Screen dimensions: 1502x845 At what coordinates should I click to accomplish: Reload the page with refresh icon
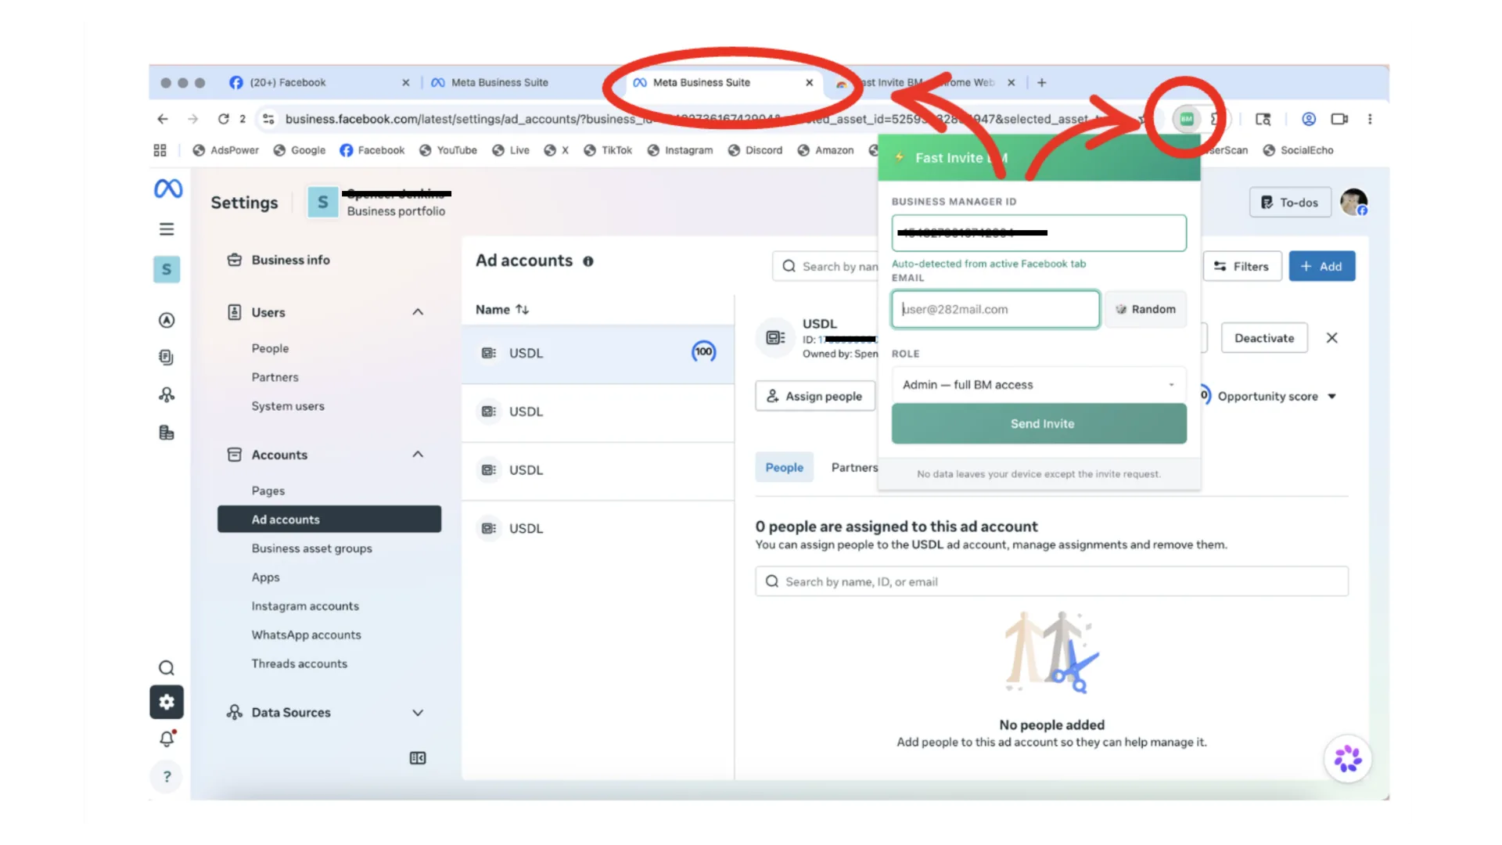(223, 119)
